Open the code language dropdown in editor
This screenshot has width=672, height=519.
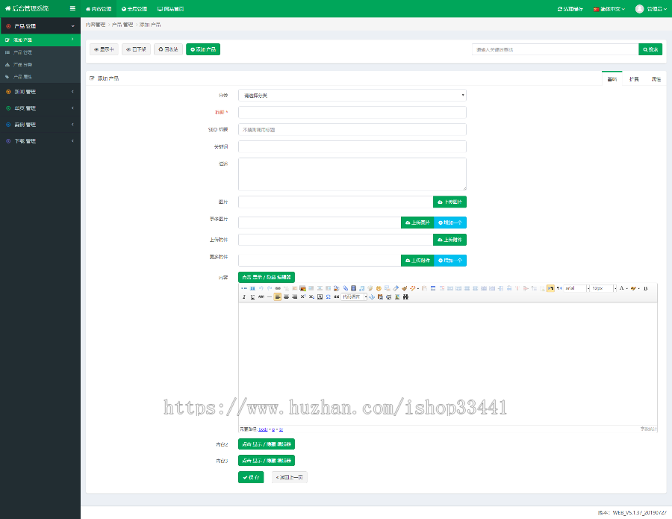point(354,297)
